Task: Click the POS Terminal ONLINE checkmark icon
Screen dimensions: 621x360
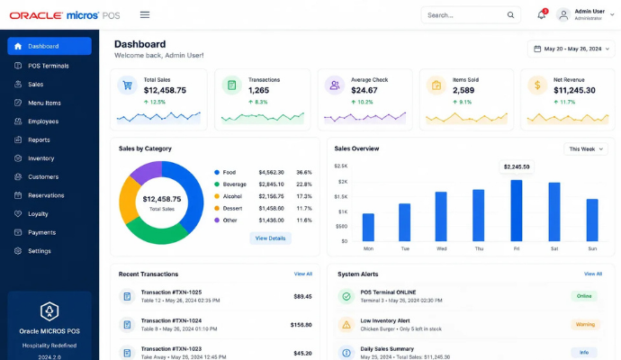Action: [346, 296]
